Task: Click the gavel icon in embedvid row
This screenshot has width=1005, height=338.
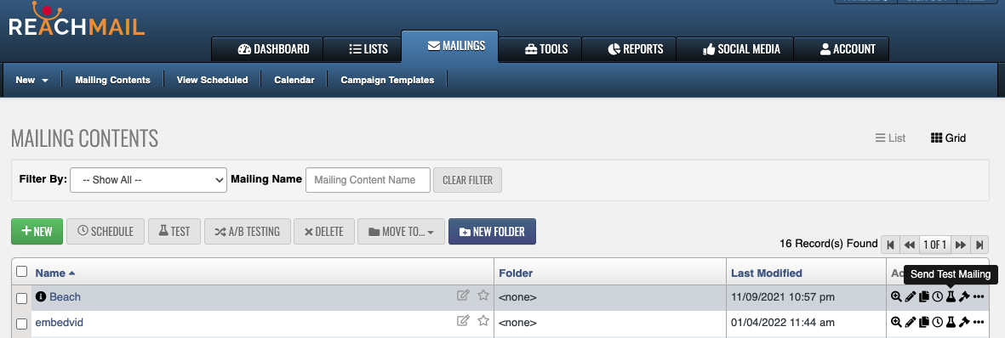Action: pos(964,322)
